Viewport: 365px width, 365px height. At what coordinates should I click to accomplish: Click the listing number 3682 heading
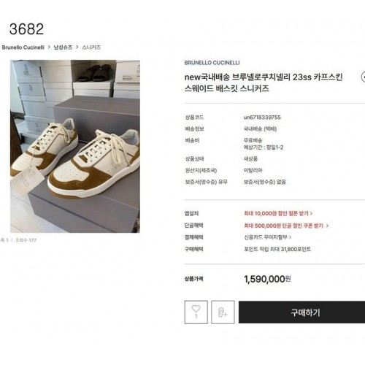click(x=26, y=29)
